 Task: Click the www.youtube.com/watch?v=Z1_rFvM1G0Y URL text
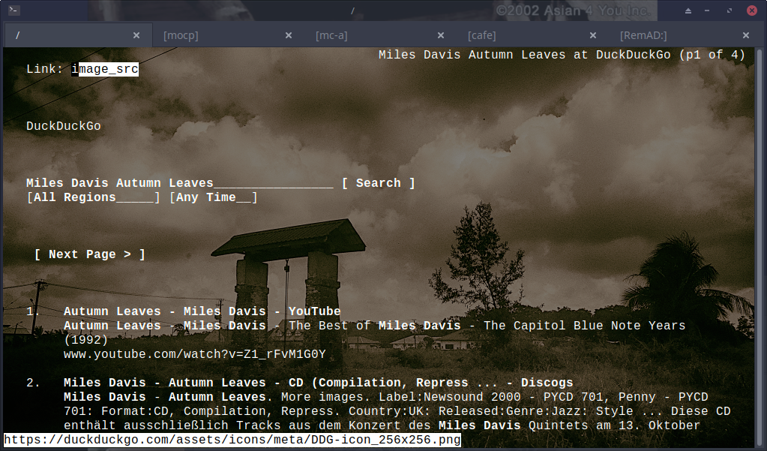(x=195, y=354)
